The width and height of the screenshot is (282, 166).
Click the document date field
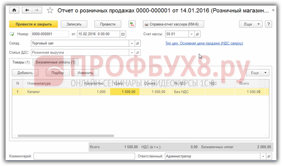pyautogui.click(x=99, y=34)
